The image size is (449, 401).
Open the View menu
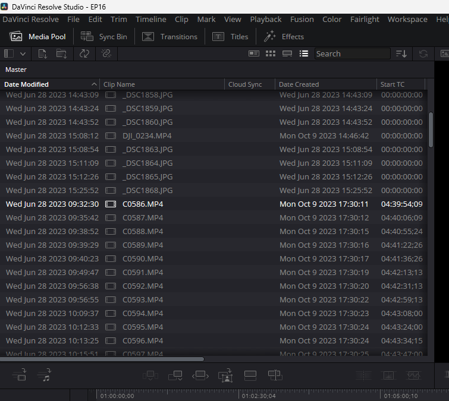click(x=233, y=19)
